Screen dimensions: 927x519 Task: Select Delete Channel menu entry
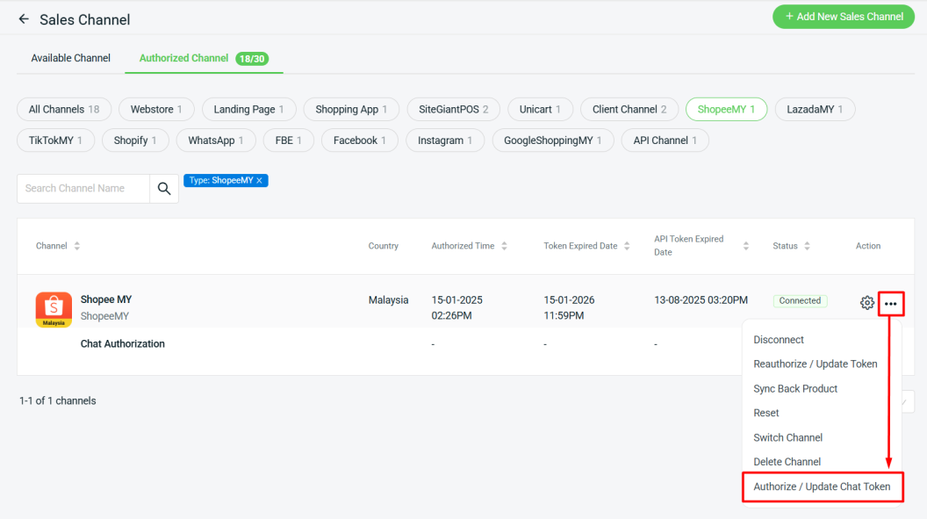[x=787, y=462]
